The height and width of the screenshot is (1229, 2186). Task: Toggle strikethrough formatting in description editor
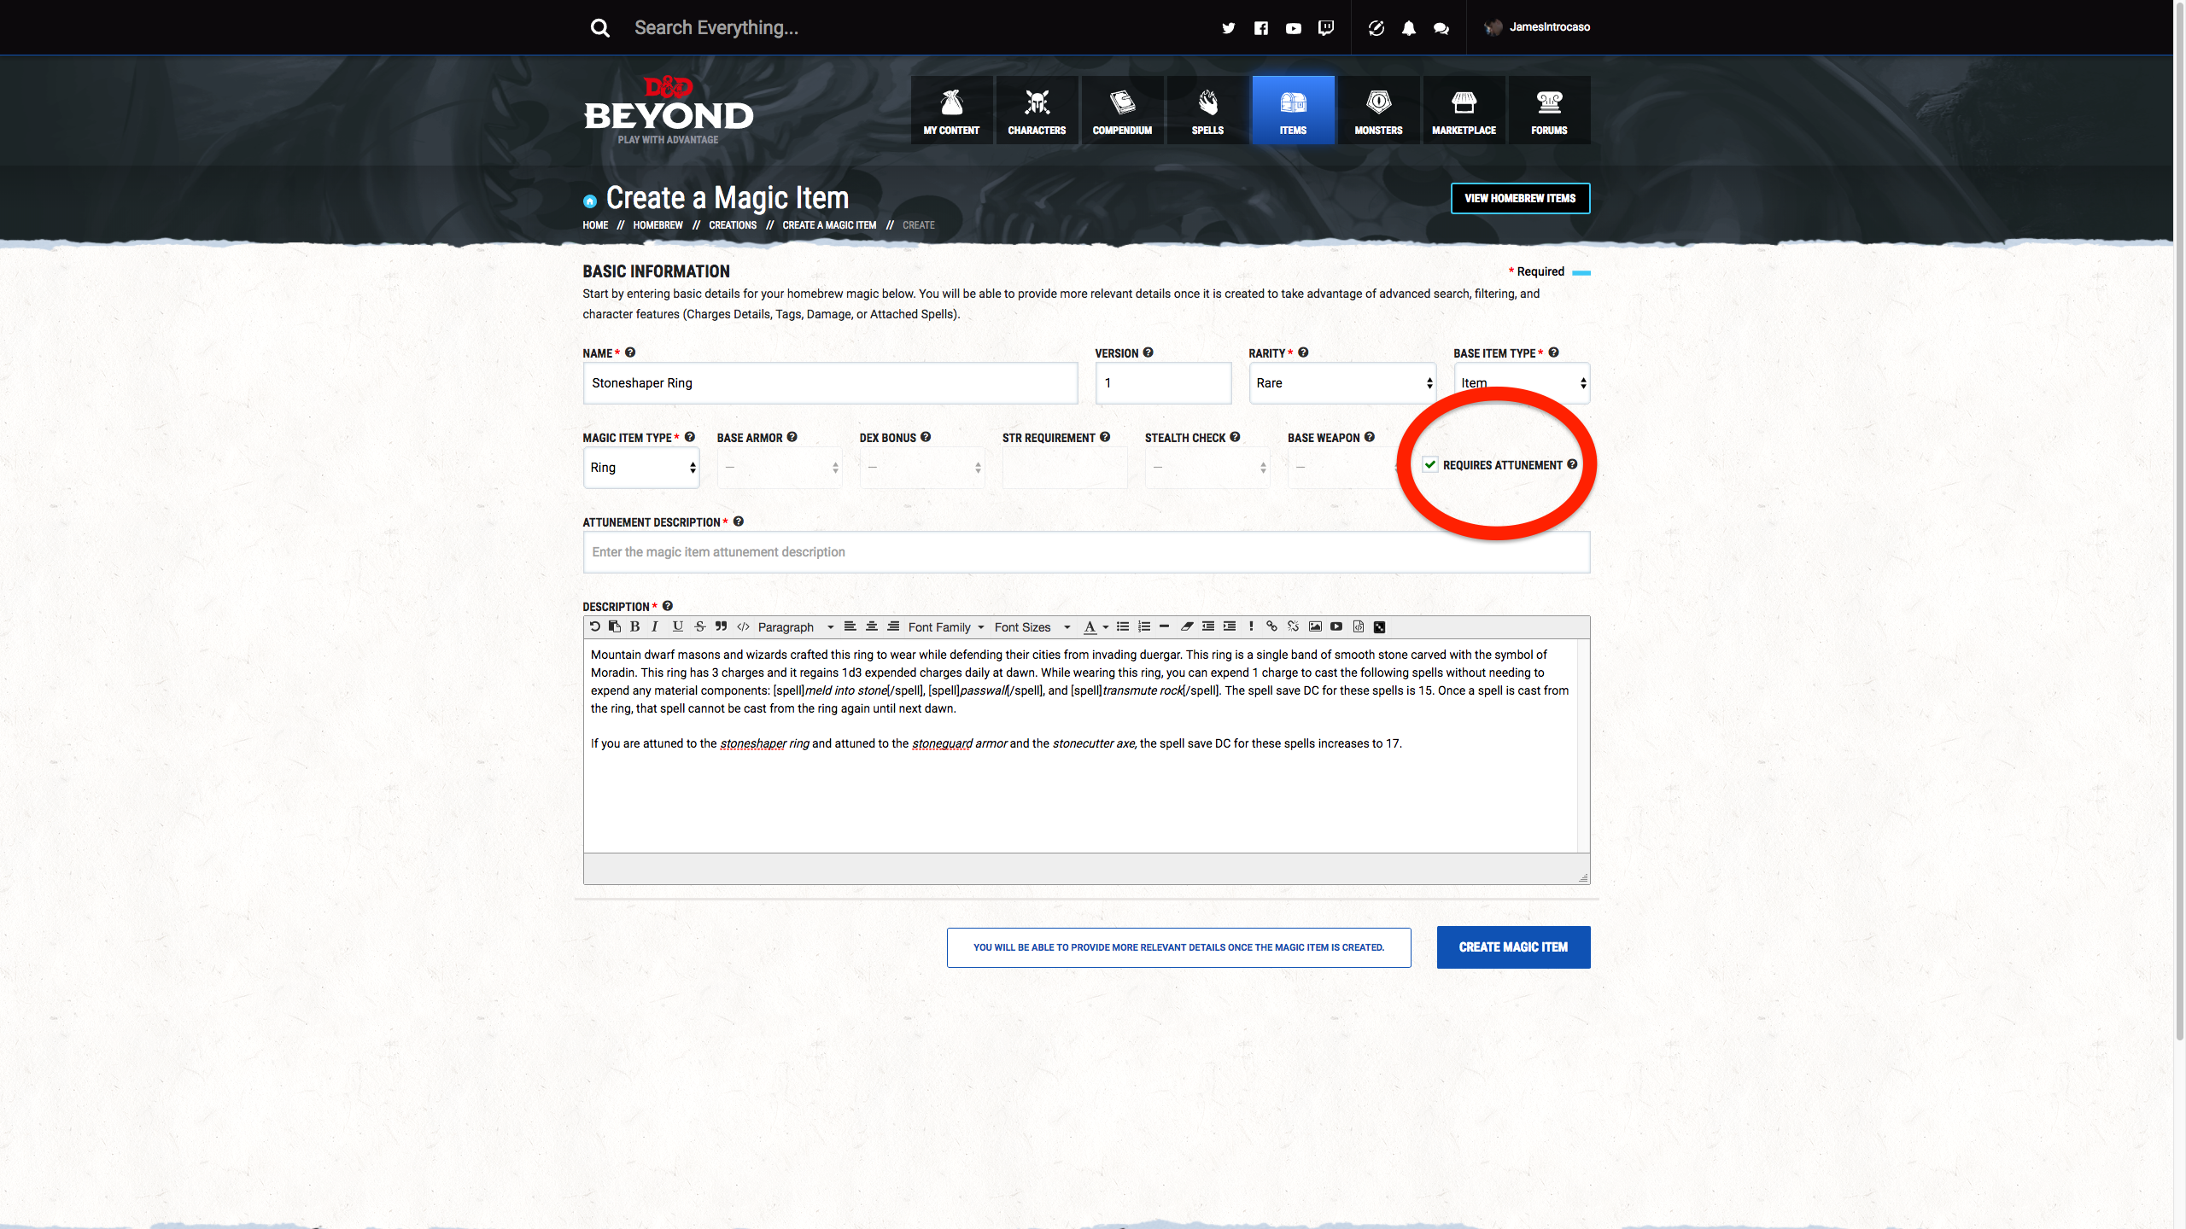[x=700, y=626]
